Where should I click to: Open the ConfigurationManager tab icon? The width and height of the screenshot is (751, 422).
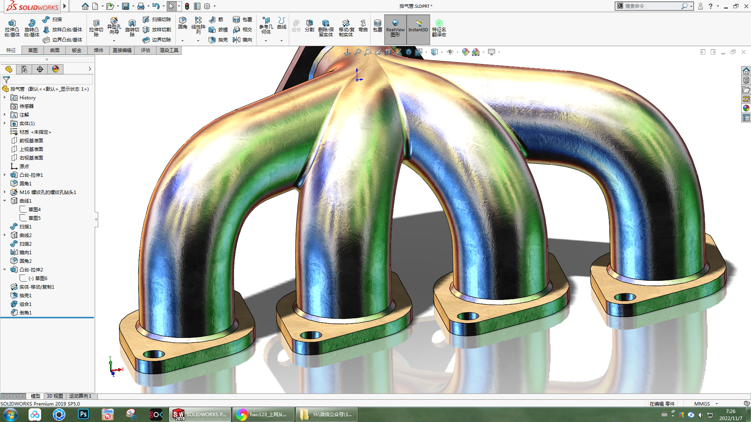point(24,69)
